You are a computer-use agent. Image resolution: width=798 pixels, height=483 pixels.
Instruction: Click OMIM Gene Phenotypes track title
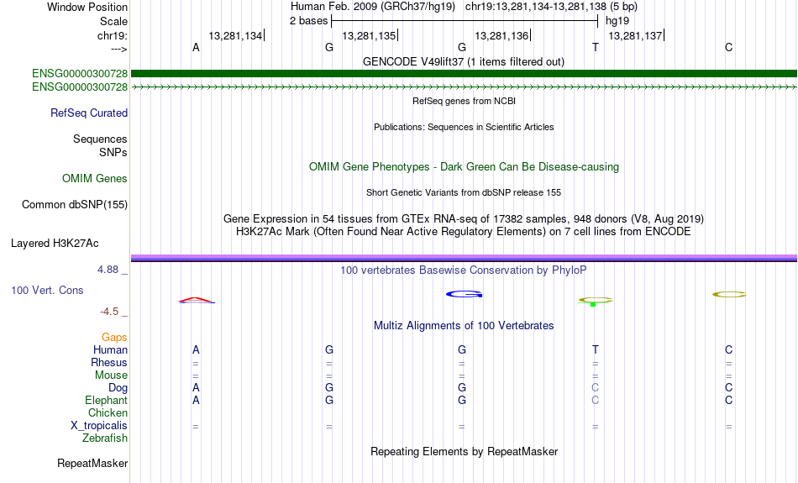[x=464, y=167]
